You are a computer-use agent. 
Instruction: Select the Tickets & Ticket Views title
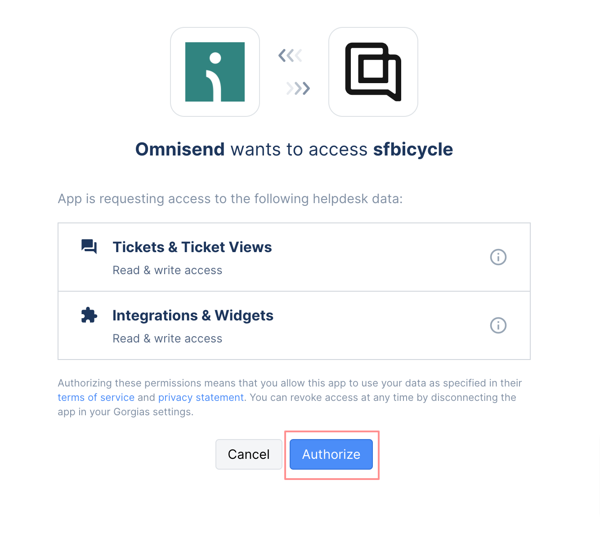coord(192,247)
